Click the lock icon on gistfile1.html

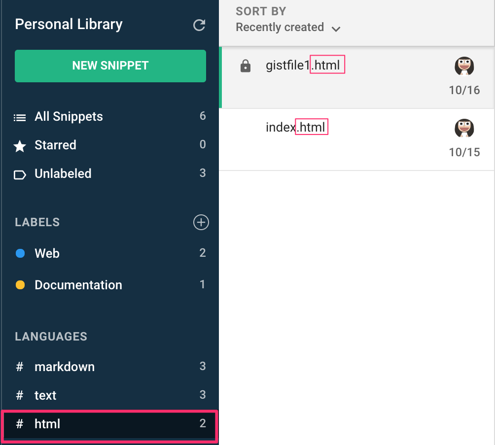pyautogui.click(x=245, y=66)
